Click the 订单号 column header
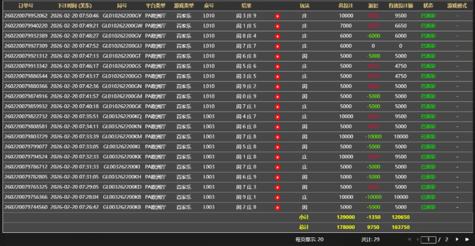 [26, 5]
